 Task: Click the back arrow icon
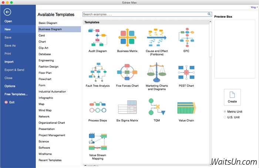pos(7,12)
